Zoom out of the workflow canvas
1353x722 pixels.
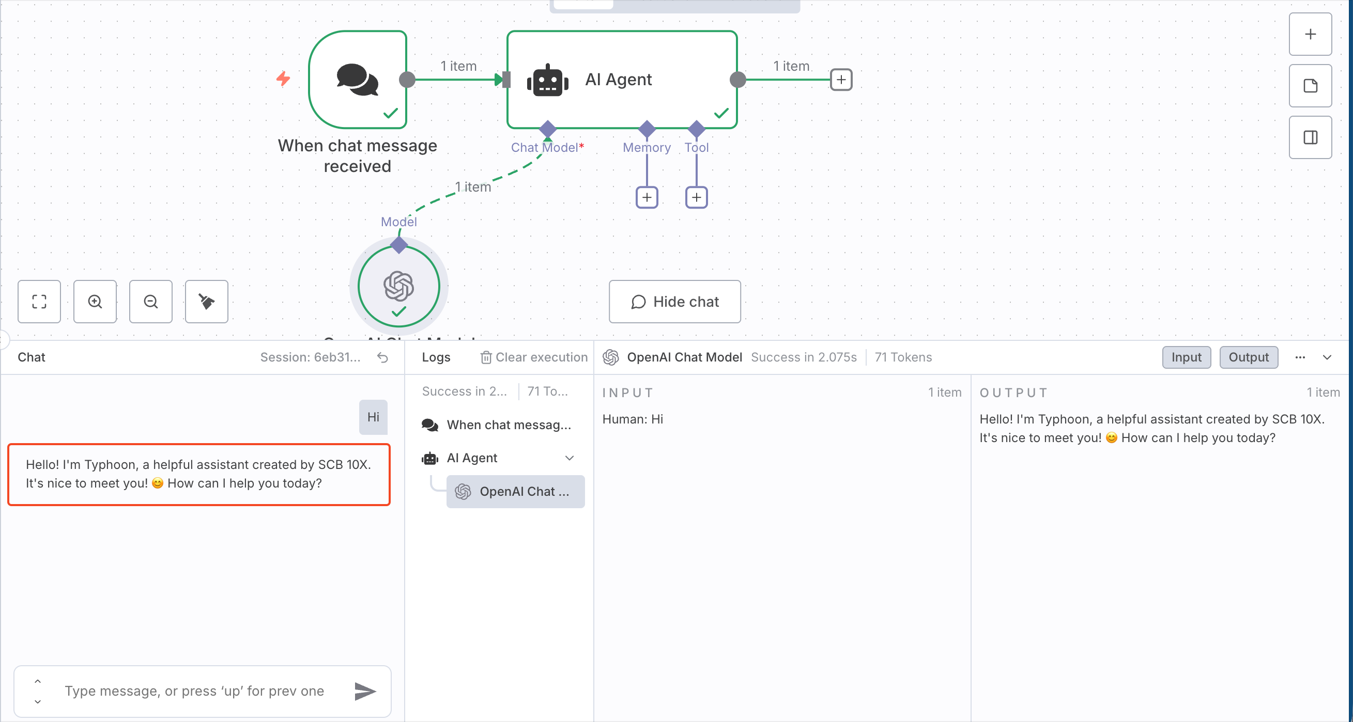pos(151,302)
